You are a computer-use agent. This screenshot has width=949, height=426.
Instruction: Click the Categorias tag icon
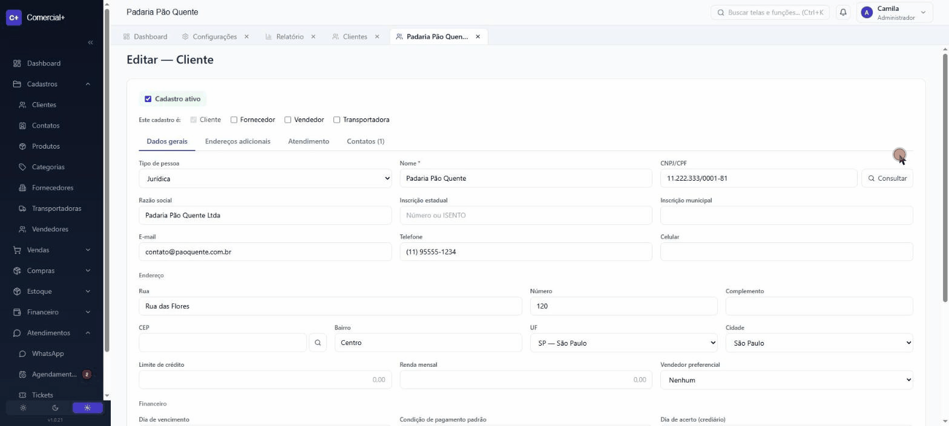[22, 167]
